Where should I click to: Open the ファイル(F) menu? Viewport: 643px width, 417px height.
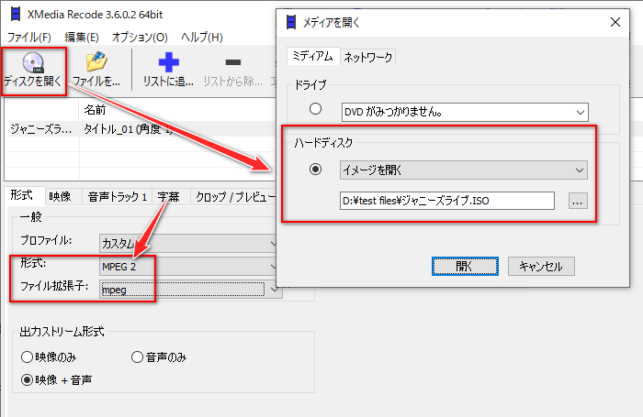(28, 37)
